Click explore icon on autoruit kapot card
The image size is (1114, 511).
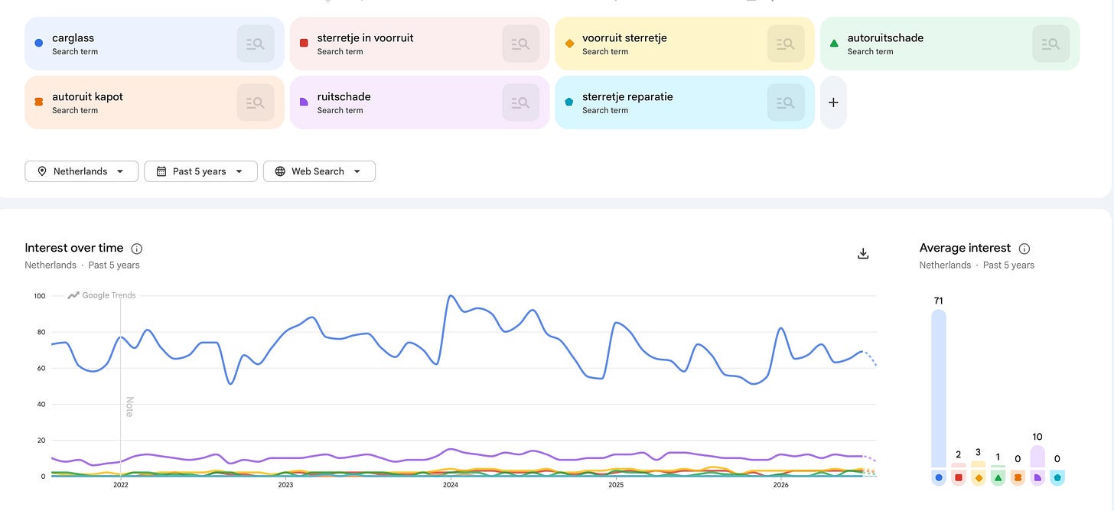[256, 103]
